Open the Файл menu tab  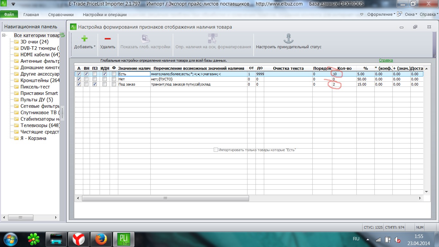(9, 14)
